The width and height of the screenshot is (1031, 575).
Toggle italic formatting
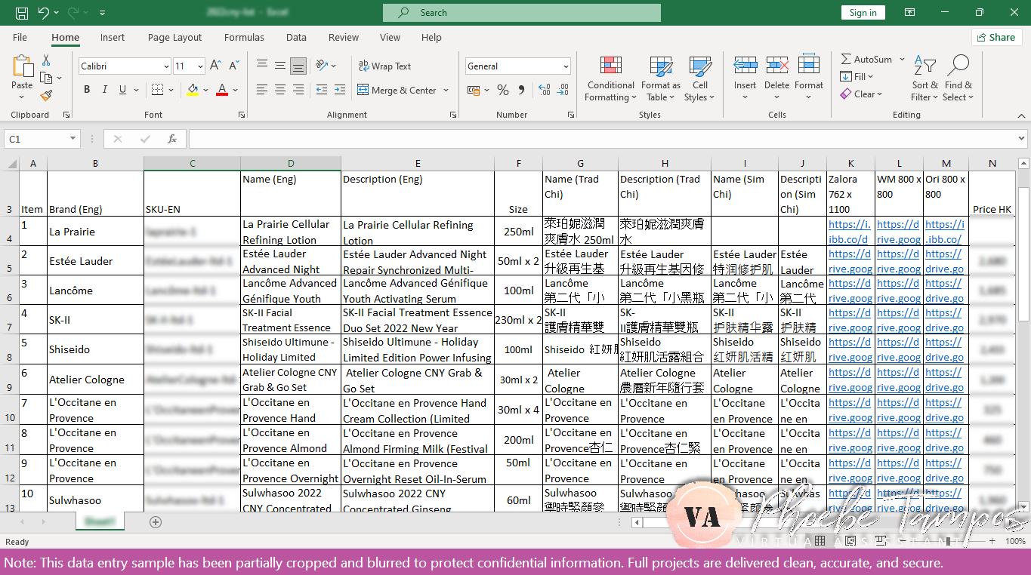[104, 89]
